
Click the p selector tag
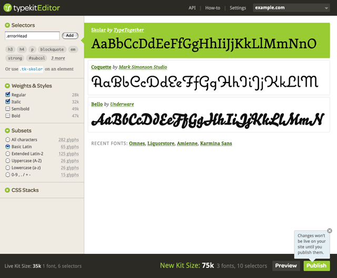pos(32,49)
